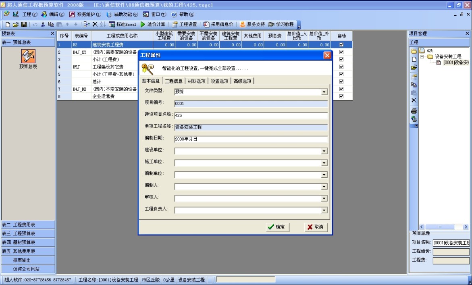Click the 确定 button to confirm
This screenshot has height=285, width=472.
pos(277,227)
